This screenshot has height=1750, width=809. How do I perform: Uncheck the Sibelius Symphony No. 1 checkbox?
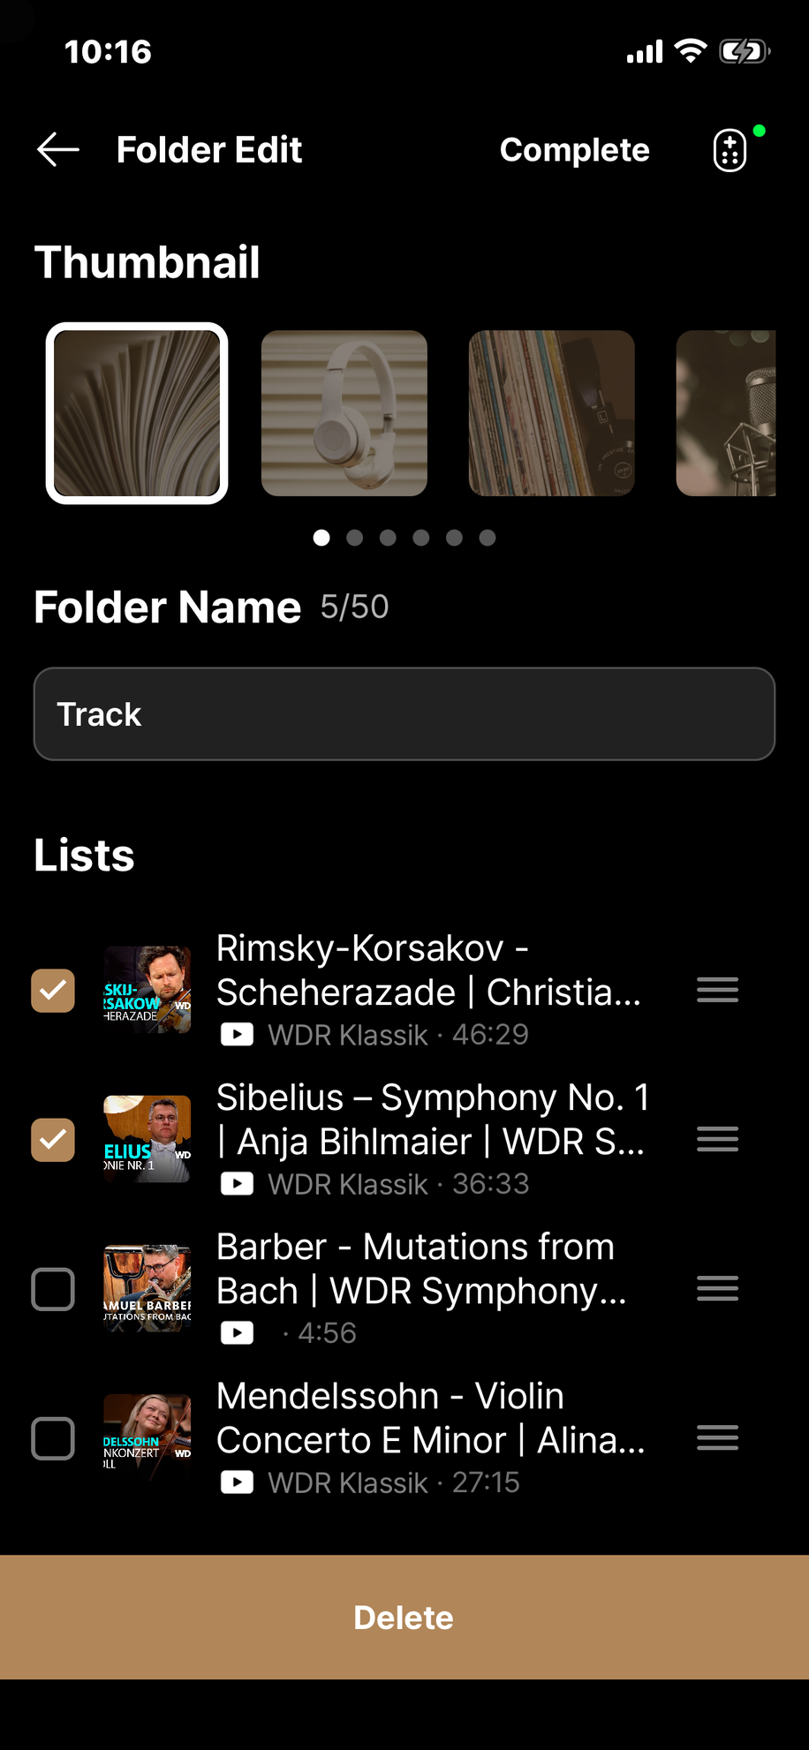[x=53, y=1140]
